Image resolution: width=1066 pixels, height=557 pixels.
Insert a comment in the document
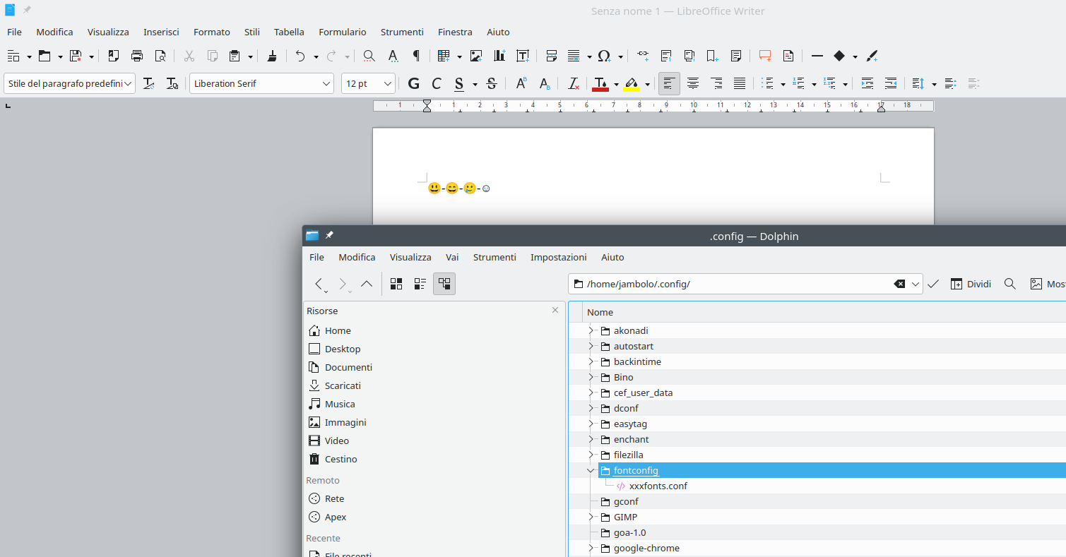[x=764, y=56]
